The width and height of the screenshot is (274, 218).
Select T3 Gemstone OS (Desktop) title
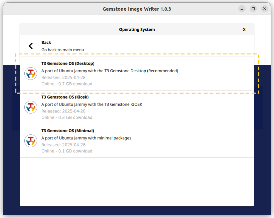tap(68, 64)
